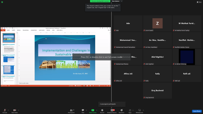Select sri afriani limbong video tile
Screen dimensions: 203x114
click(x=187, y=57)
